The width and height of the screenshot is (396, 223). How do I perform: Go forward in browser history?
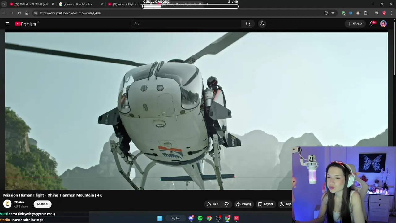12,13
